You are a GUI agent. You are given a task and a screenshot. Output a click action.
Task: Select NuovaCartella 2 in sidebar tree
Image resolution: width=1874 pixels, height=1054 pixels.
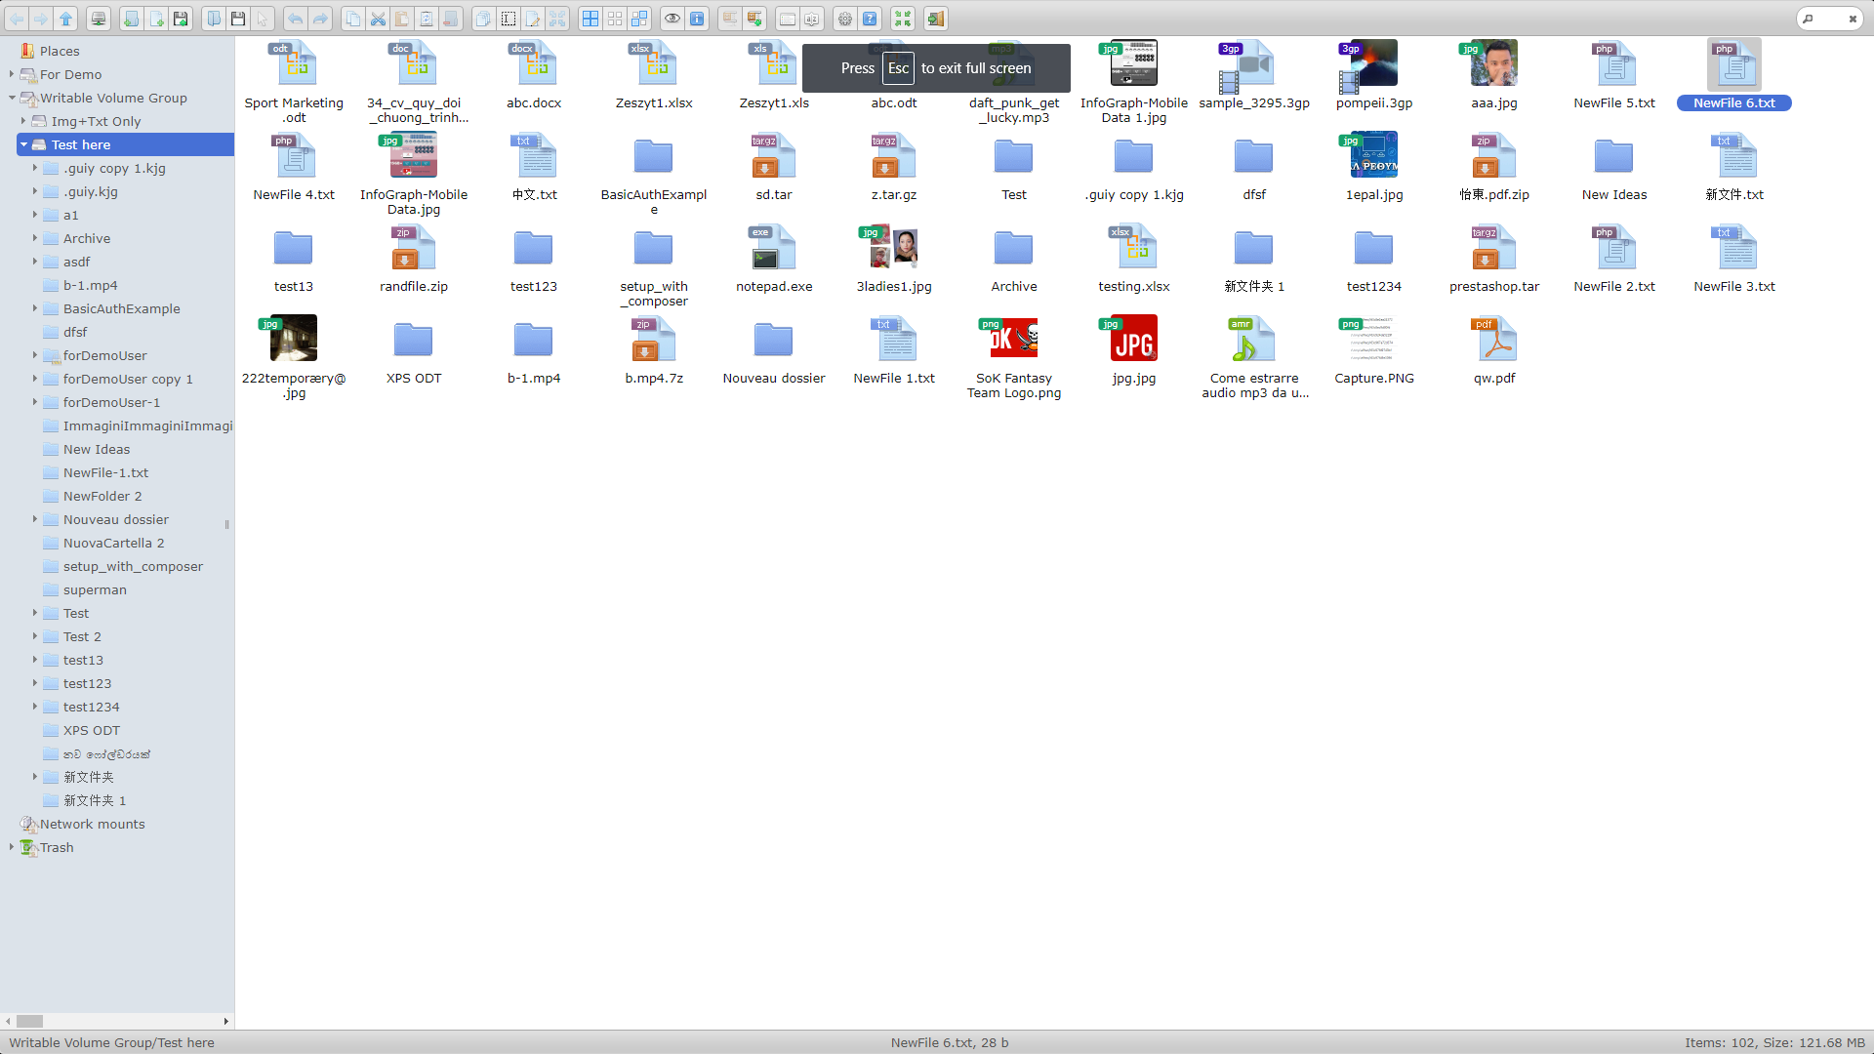(x=113, y=543)
